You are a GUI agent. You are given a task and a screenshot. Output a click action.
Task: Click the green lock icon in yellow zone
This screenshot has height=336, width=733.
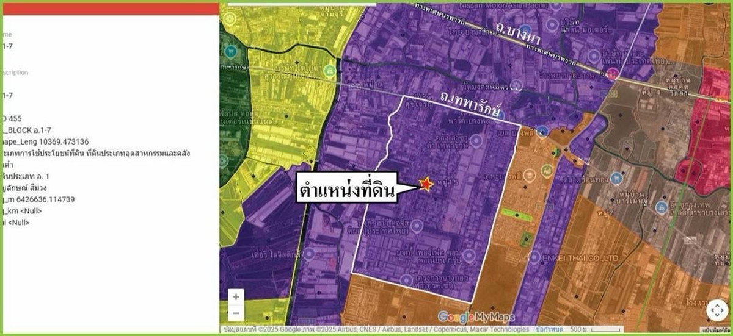(330, 70)
